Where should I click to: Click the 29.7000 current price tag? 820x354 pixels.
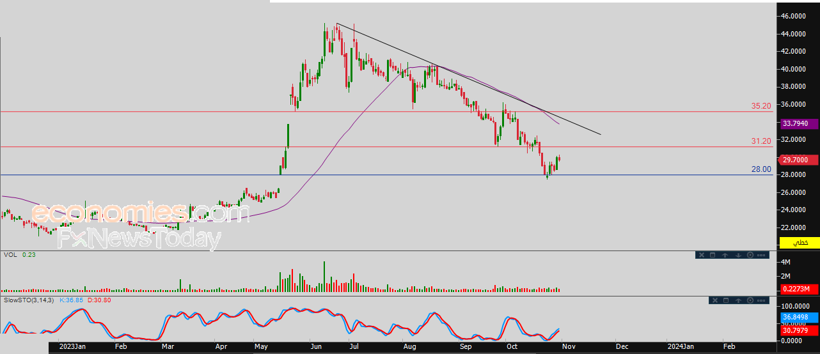click(800, 160)
